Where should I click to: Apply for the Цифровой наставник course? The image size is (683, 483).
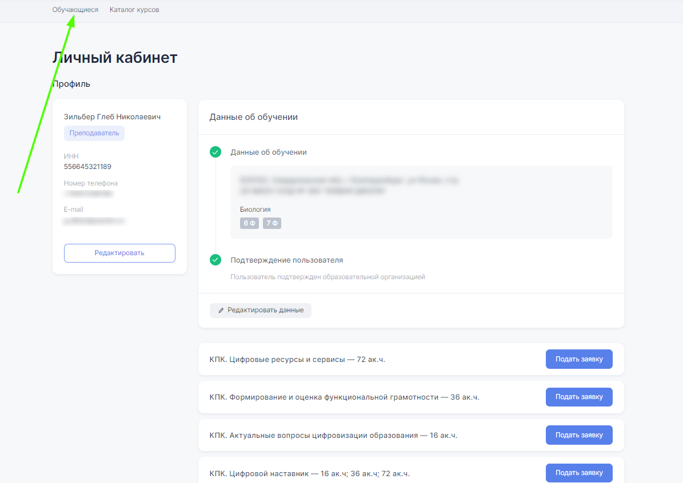pyautogui.click(x=579, y=473)
